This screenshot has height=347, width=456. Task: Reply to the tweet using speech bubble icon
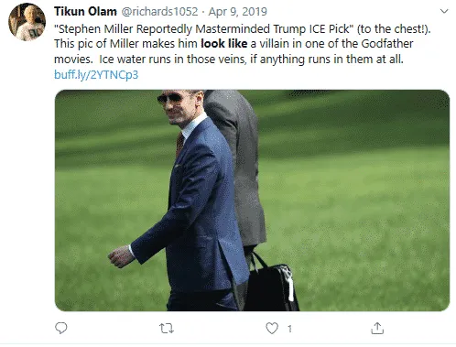61,328
